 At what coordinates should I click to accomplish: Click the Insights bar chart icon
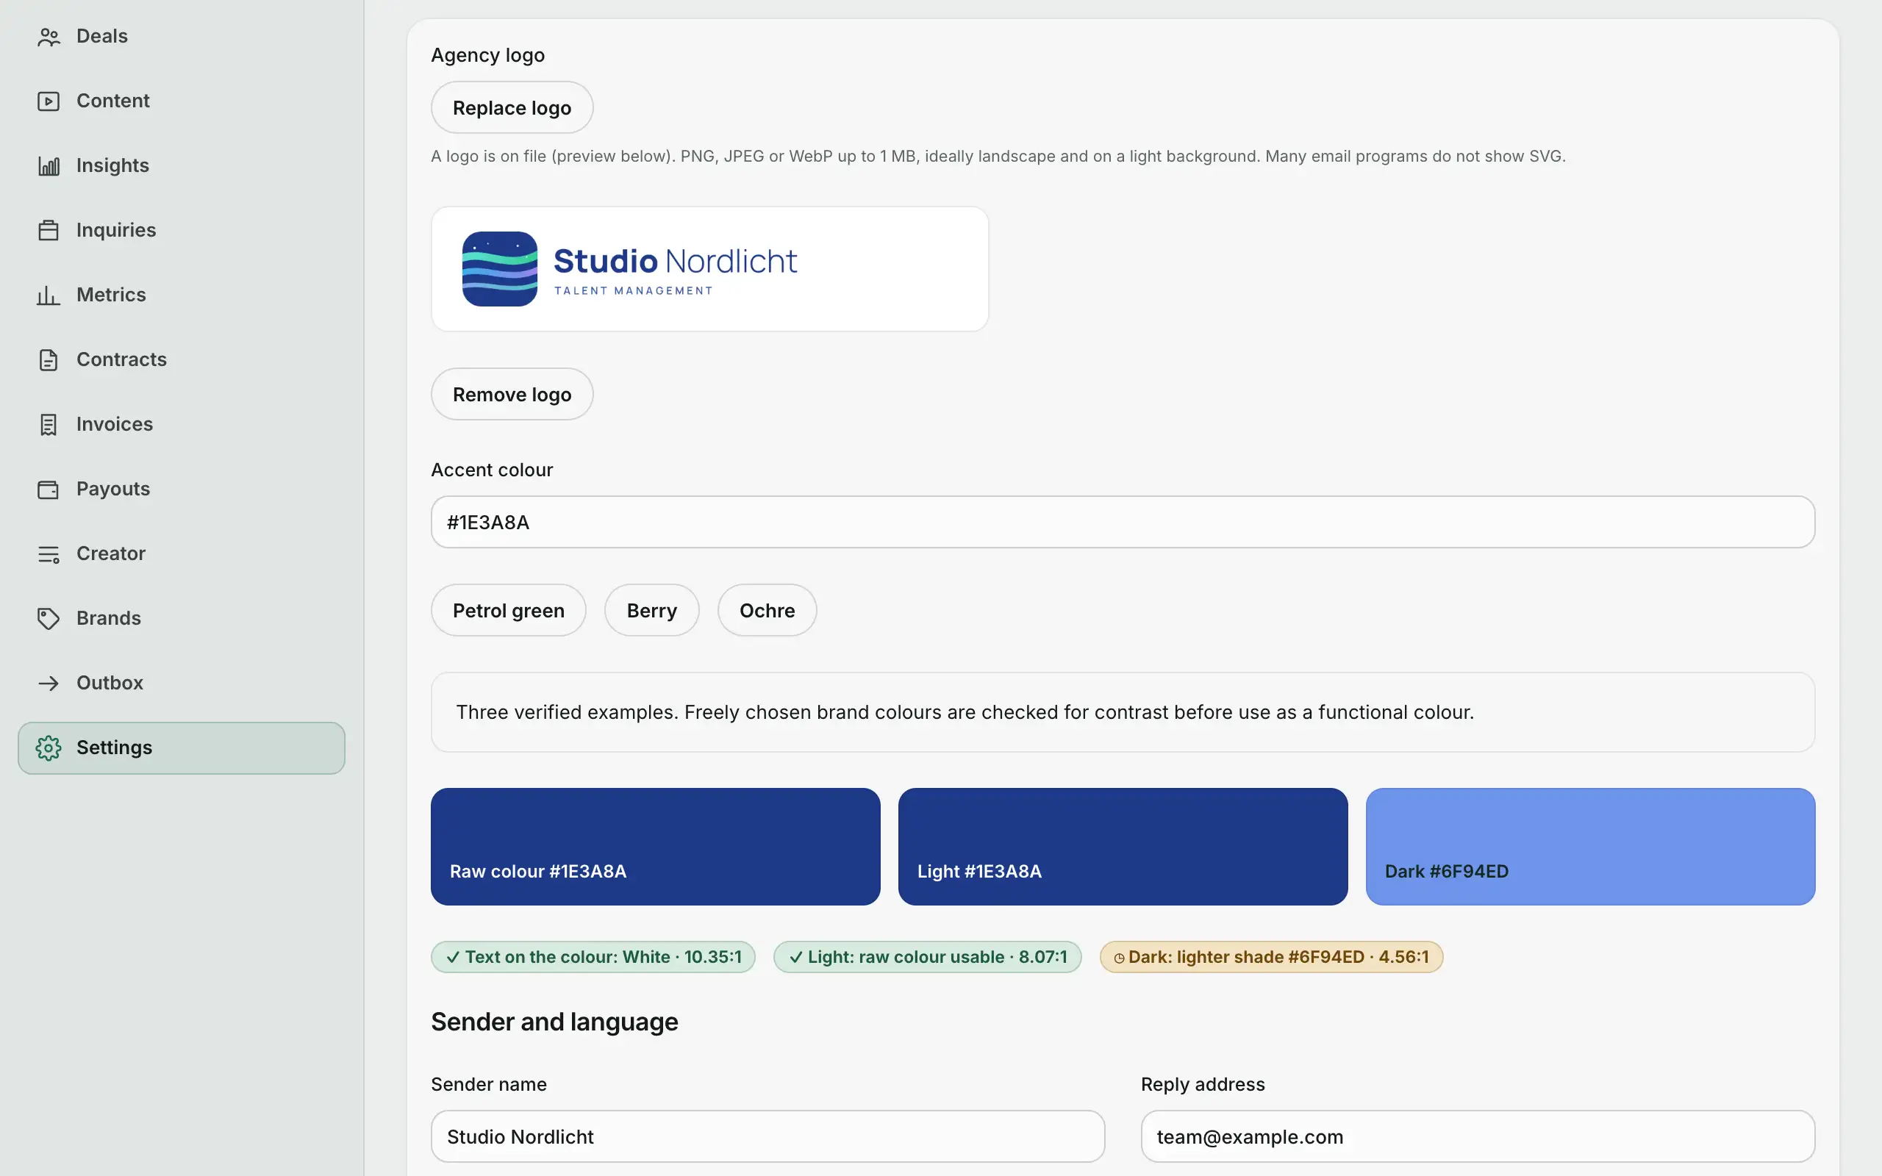click(49, 165)
